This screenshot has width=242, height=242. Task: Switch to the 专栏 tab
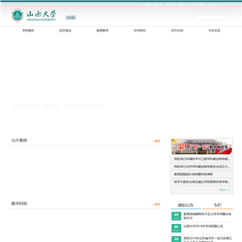pos(218,205)
